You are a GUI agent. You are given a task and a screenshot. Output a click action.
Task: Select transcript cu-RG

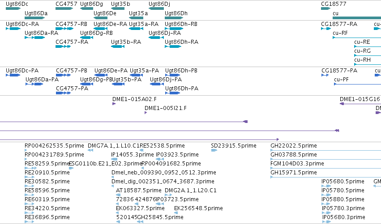pos(368,55)
